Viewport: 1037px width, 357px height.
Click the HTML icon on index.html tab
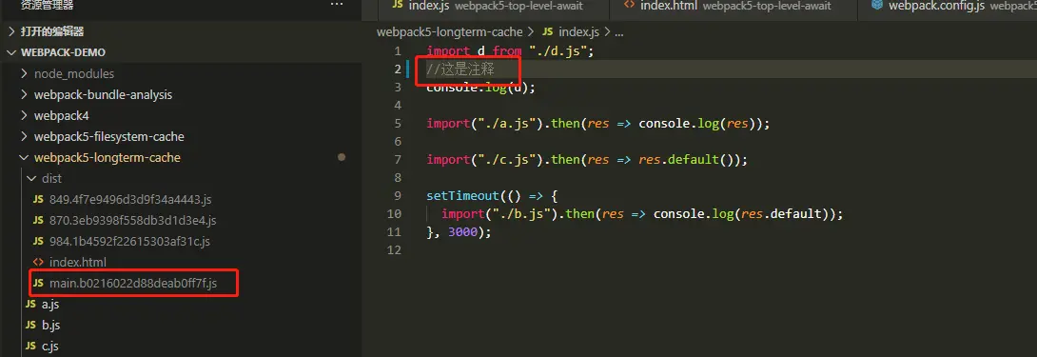(630, 5)
